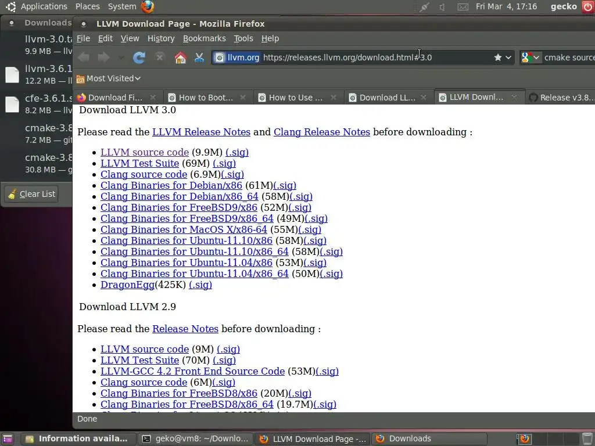Close the How to Boot... tab
Image resolution: width=595 pixels, height=446 pixels.
click(x=243, y=98)
